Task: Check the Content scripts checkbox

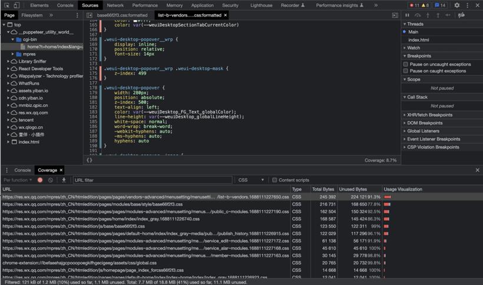Action: tap(274, 180)
